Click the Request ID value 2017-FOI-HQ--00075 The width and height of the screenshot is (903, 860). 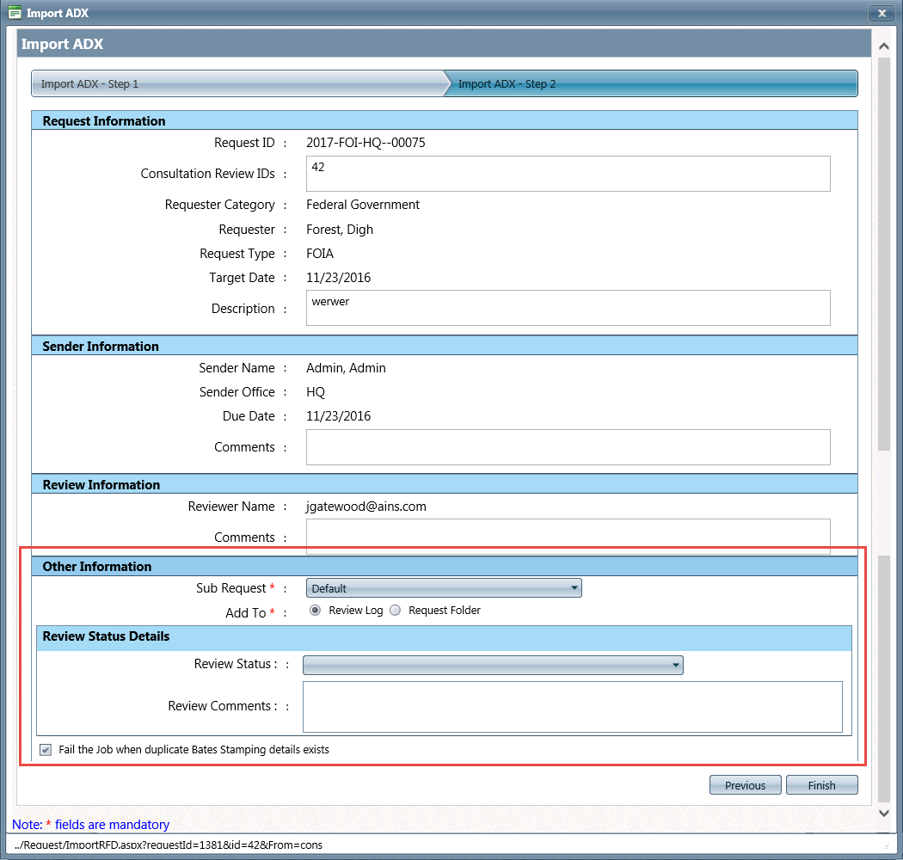coord(365,143)
